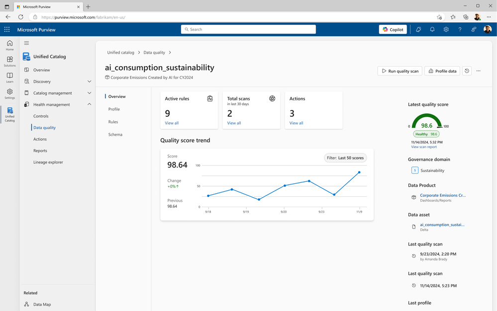
Task: Open the settings gear in header
Action: 446,29
